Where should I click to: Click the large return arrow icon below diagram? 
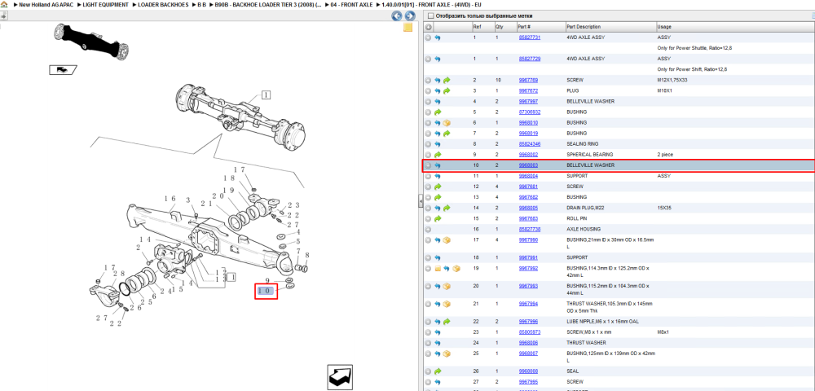point(341,376)
